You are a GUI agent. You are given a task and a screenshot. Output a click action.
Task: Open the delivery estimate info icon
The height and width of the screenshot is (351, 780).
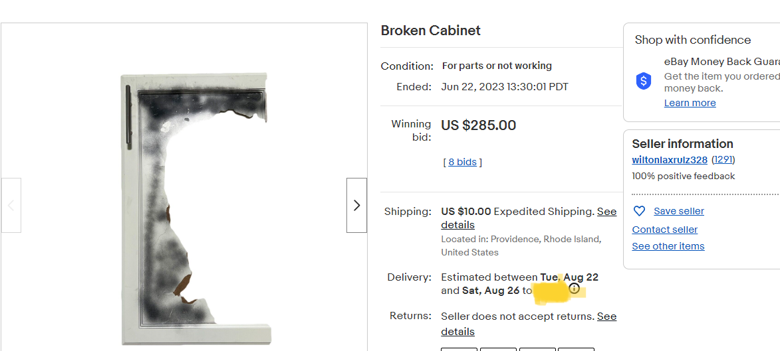[575, 289]
